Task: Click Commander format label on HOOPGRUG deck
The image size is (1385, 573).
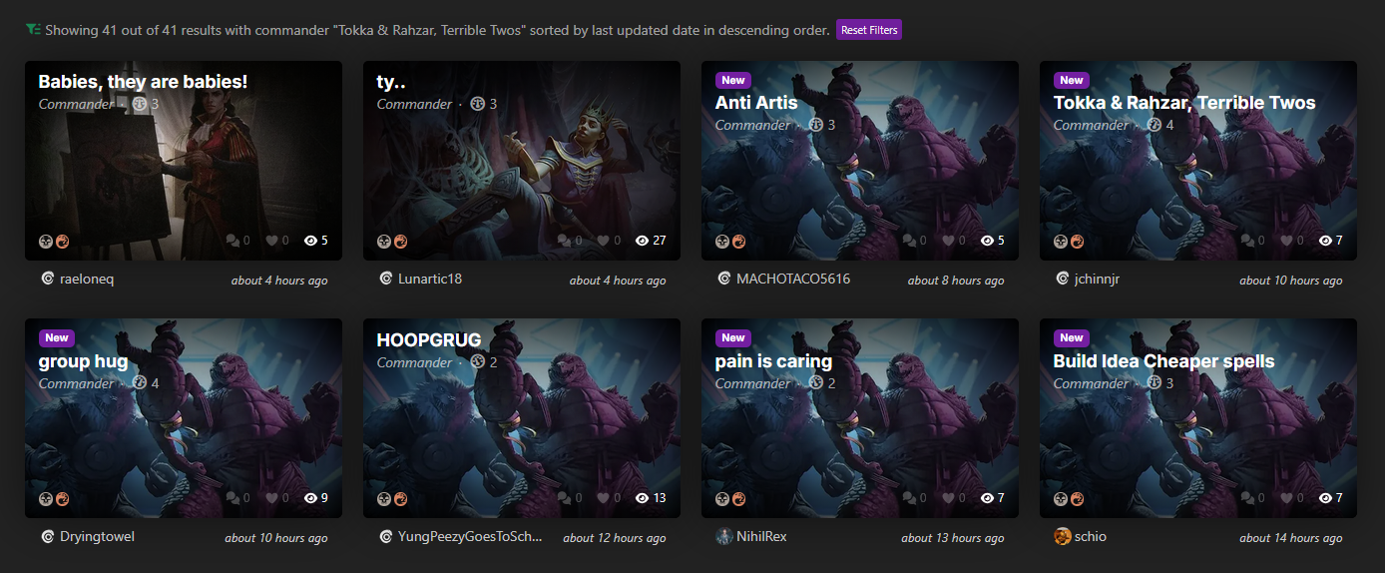Action: point(414,362)
